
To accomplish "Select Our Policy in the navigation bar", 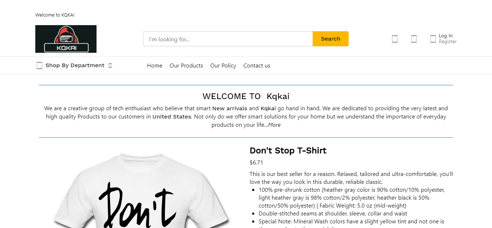I will pos(223,66).
